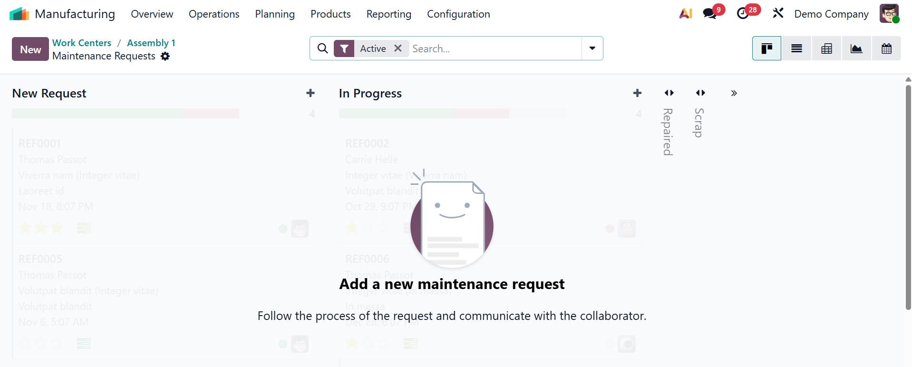Click the Search input field

point(495,48)
